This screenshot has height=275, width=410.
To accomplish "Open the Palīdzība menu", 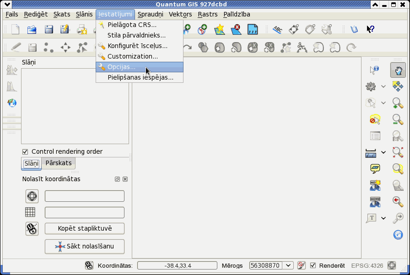I will click(237, 14).
